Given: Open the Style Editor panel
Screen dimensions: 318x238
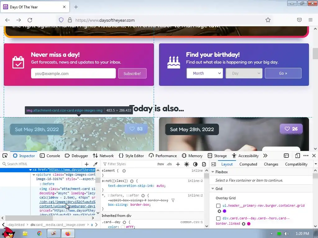Looking at the screenshot, I should [131, 156].
